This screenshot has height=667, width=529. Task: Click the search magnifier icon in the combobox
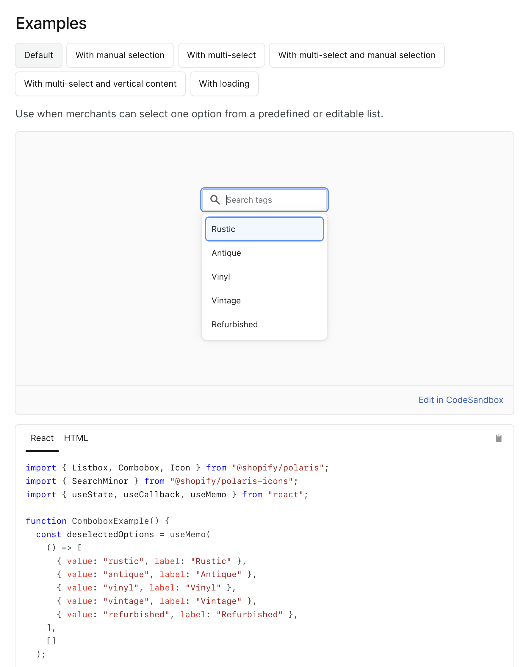tap(215, 200)
